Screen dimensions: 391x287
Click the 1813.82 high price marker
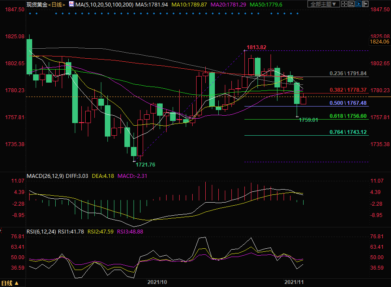coord(256,47)
